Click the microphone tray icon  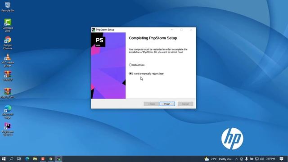click(247, 159)
